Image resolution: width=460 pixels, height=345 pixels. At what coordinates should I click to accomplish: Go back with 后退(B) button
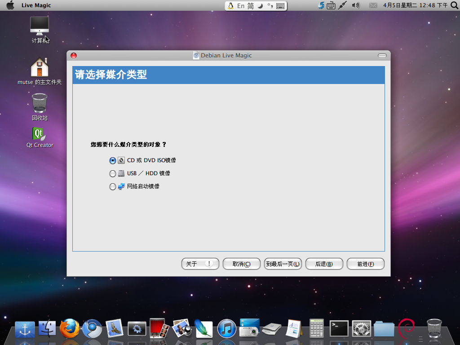point(324,264)
